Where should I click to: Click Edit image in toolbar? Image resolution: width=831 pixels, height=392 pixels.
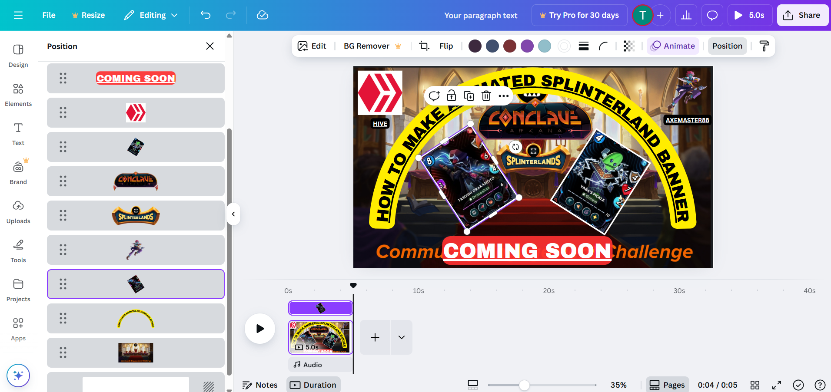click(312, 46)
